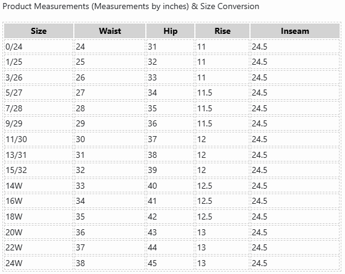Click the Hip column header
This screenshot has width=345, height=274.
(170, 31)
